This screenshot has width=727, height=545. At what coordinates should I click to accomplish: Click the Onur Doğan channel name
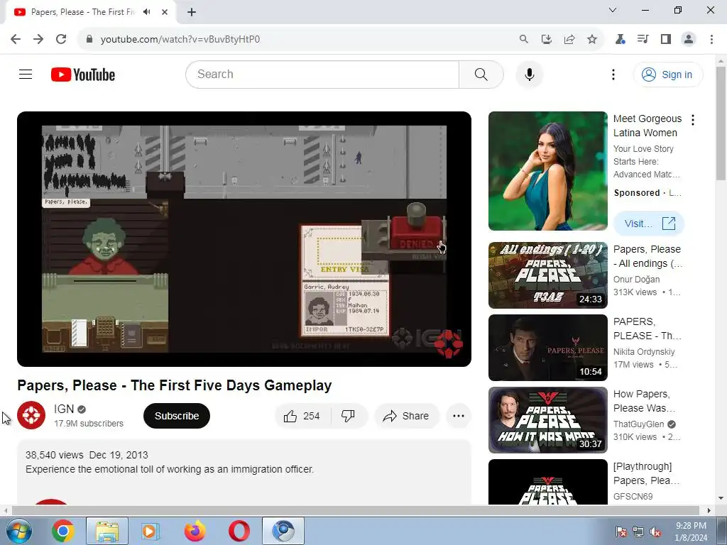click(x=636, y=280)
